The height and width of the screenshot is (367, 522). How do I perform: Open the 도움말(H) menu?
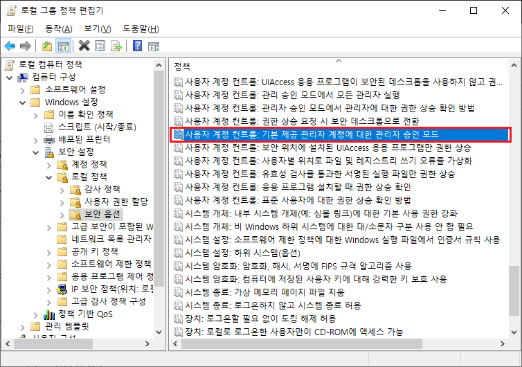141,28
